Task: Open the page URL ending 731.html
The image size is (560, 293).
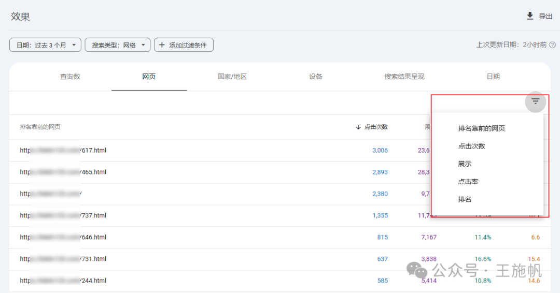Action: click(x=63, y=259)
